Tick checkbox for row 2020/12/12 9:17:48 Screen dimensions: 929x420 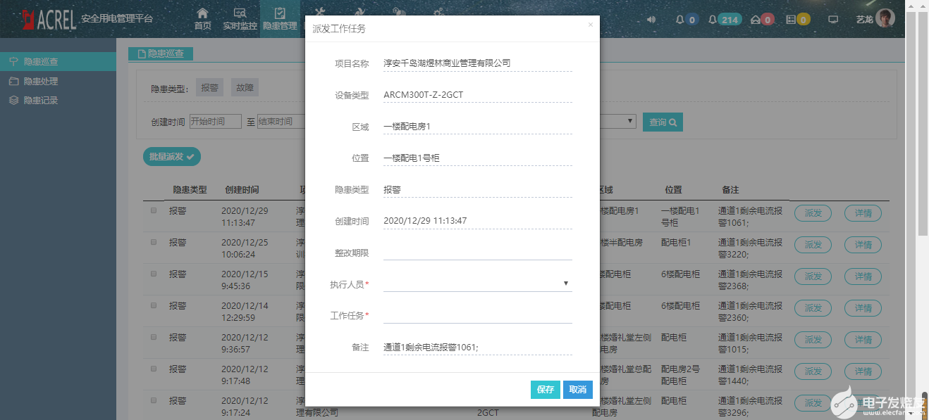click(x=154, y=369)
